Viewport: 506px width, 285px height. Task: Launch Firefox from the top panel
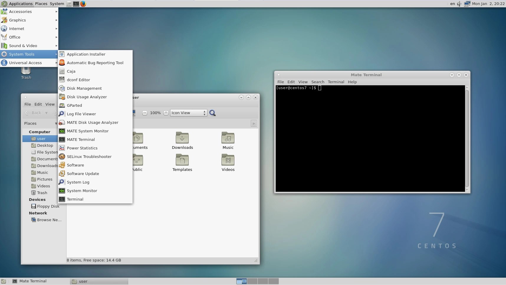tap(83, 4)
